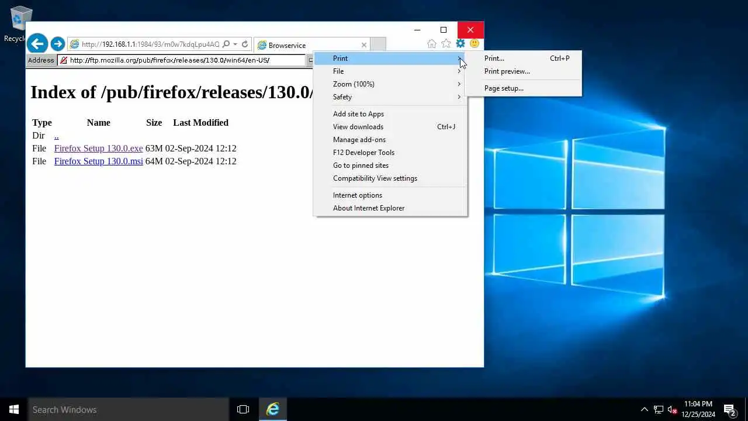
Task: Choose Go to pinned sites
Action: [x=390, y=165]
